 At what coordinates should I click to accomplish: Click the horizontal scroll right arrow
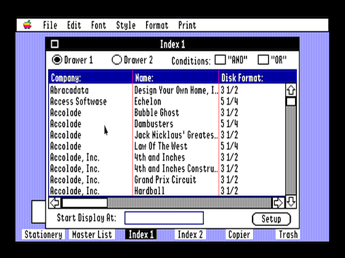[278, 203]
